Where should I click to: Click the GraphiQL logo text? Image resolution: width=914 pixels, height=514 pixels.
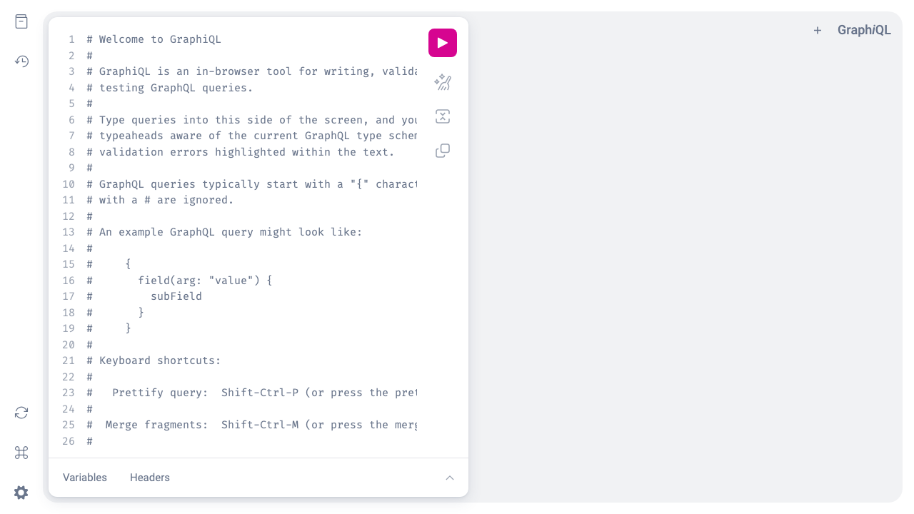point(864,30)
